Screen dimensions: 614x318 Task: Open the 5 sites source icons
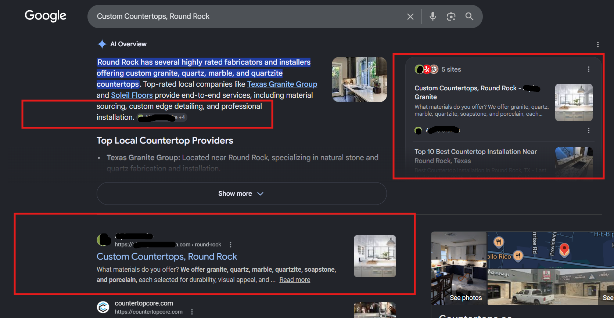[x=426, y=69]
